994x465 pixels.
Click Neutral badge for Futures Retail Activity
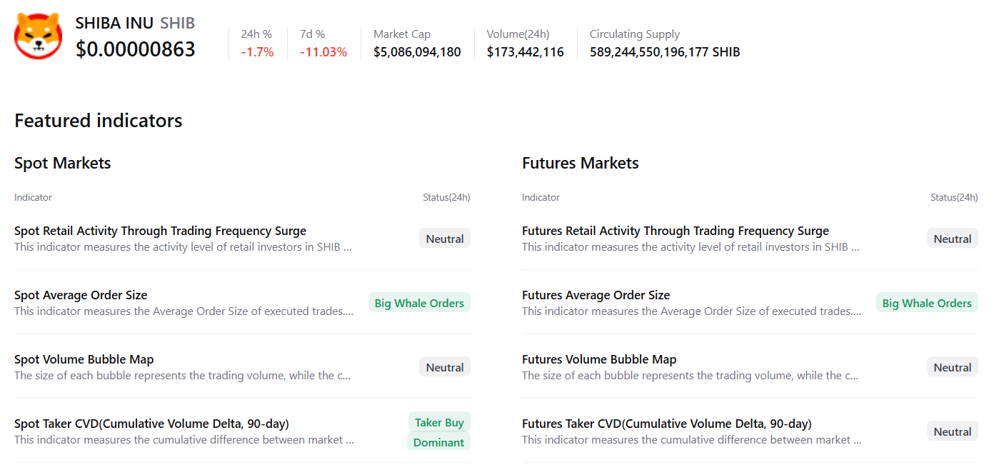click(952, 239)
